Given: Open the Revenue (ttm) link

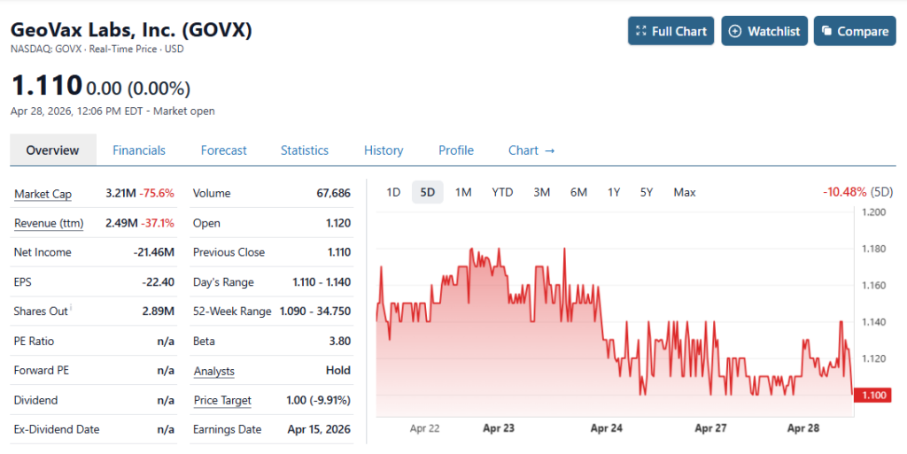Looking at the screenshot, I should tap(49, 223).
